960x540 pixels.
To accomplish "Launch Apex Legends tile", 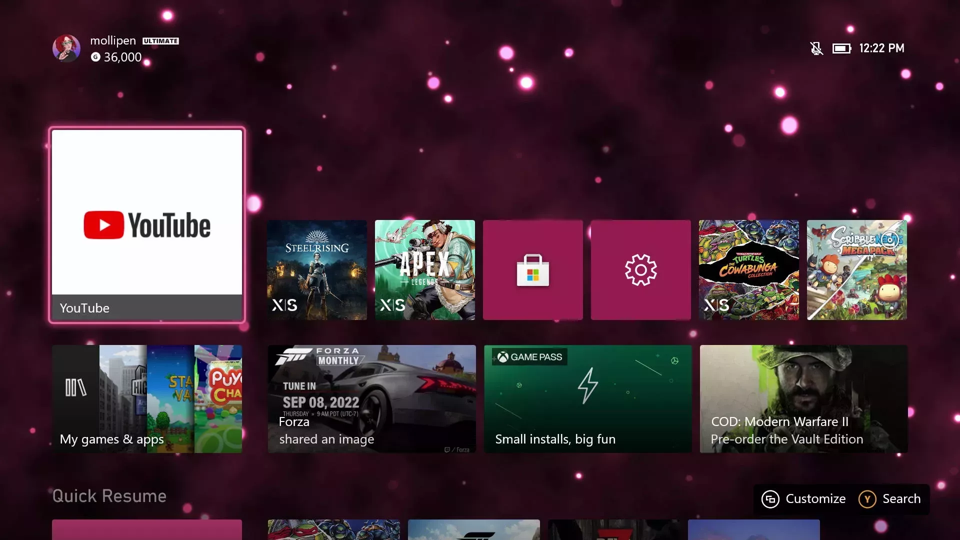I will pos(425,270).
